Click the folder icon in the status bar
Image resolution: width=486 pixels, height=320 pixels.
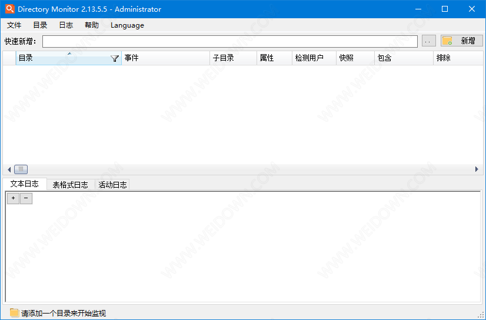(14, 312)
